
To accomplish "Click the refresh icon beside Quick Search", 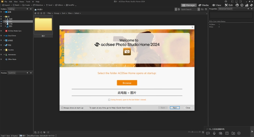I will pyautogui.click(x=179, y=9).
